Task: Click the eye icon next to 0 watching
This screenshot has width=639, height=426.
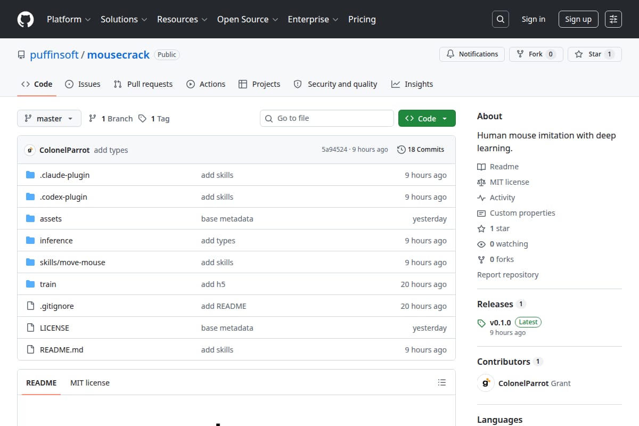Action: tap(481, 244)
